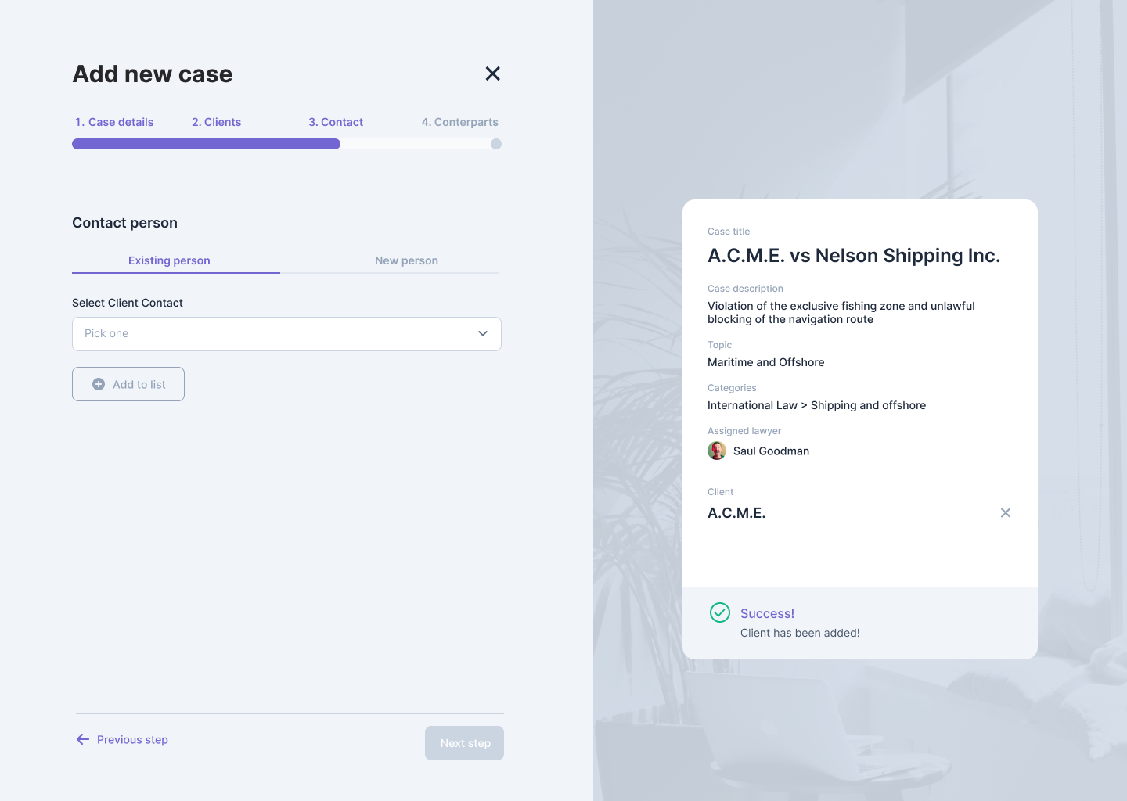Switch to the New person tab
Screen dimensions: 1127x801
[x=406, y=260]
